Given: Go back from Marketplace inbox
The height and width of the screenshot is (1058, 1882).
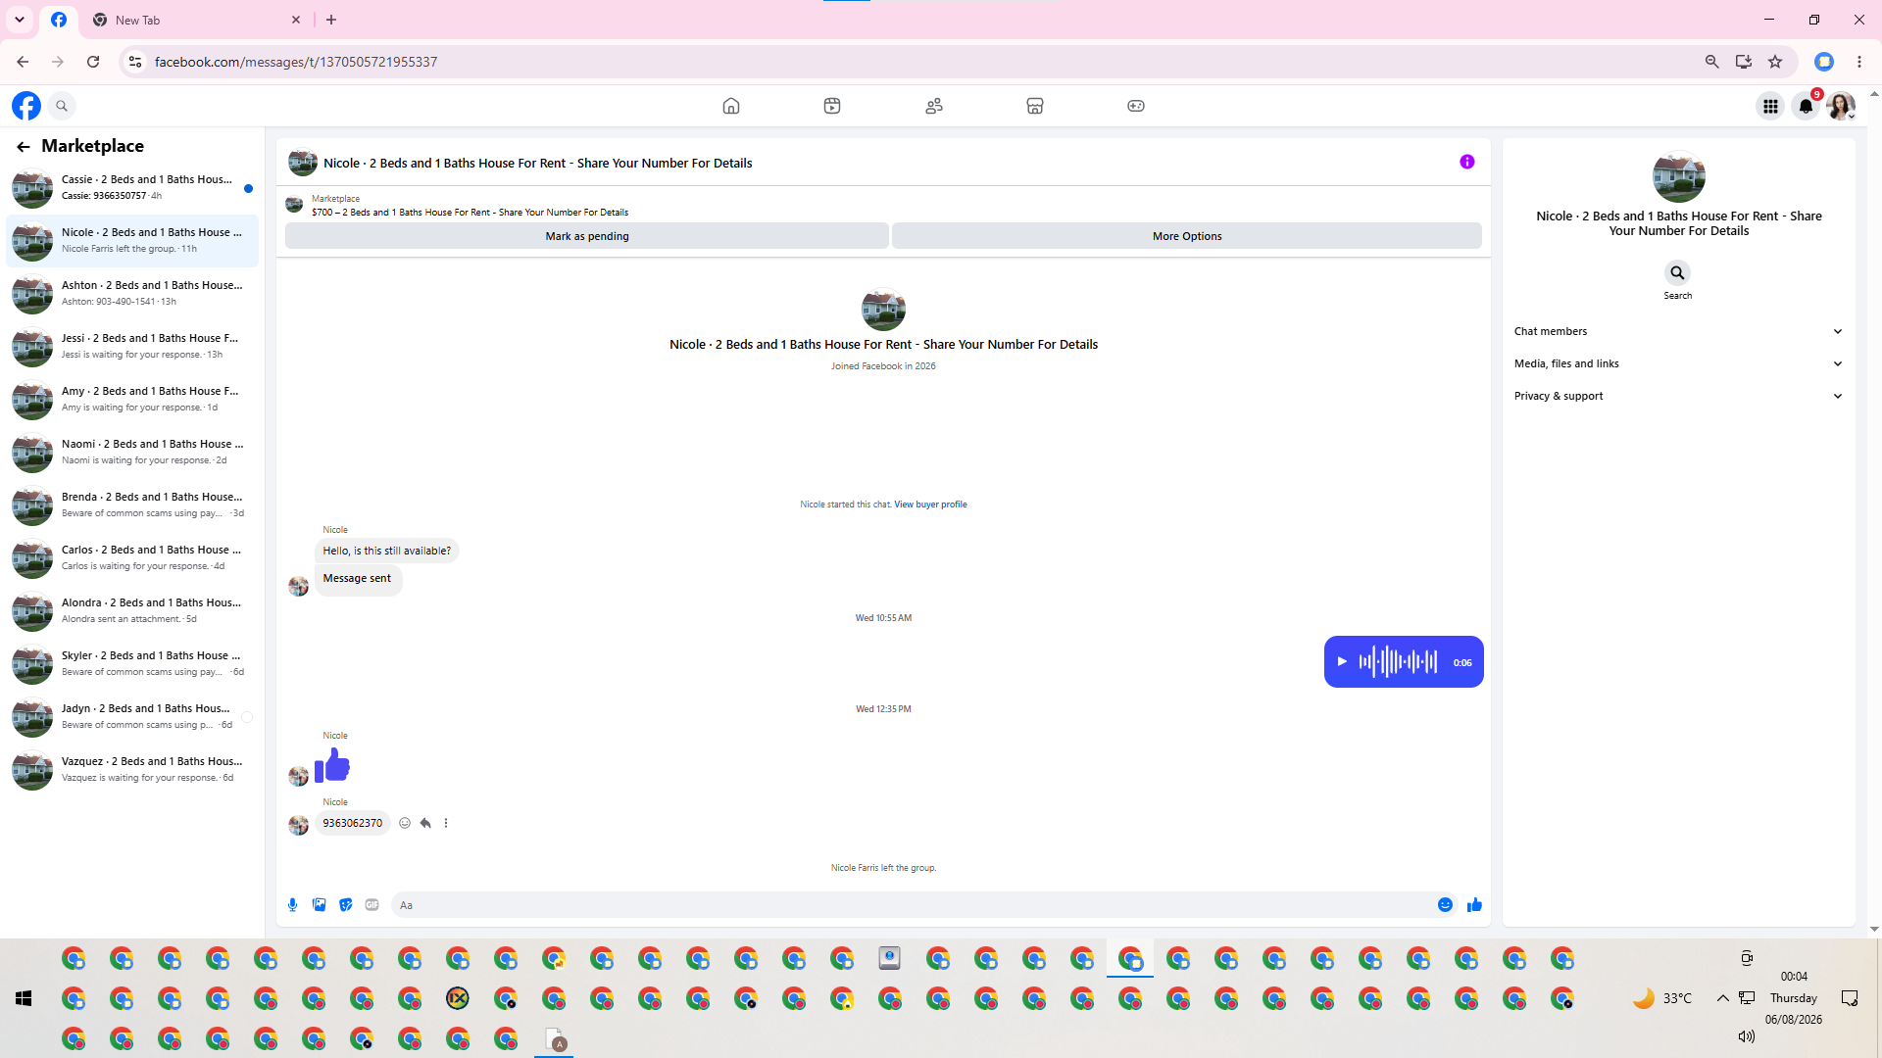Looking at the screenshot, I should click(24, 147).
